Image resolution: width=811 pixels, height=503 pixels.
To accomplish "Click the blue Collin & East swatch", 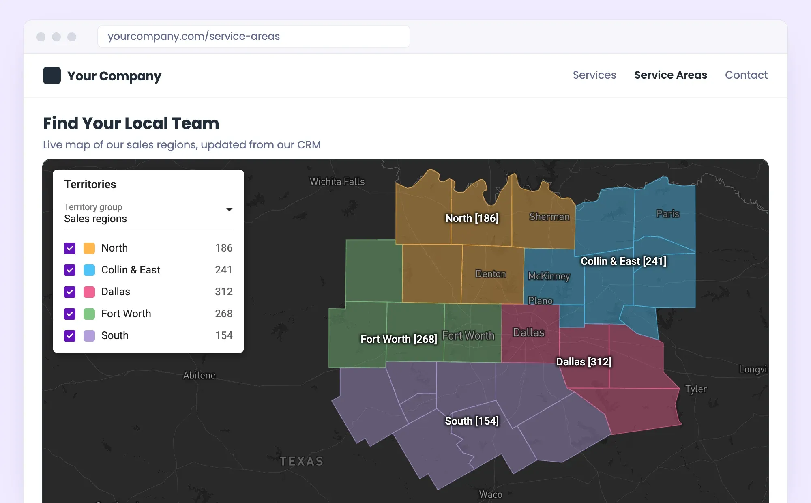I will click(x=89, y=270).
